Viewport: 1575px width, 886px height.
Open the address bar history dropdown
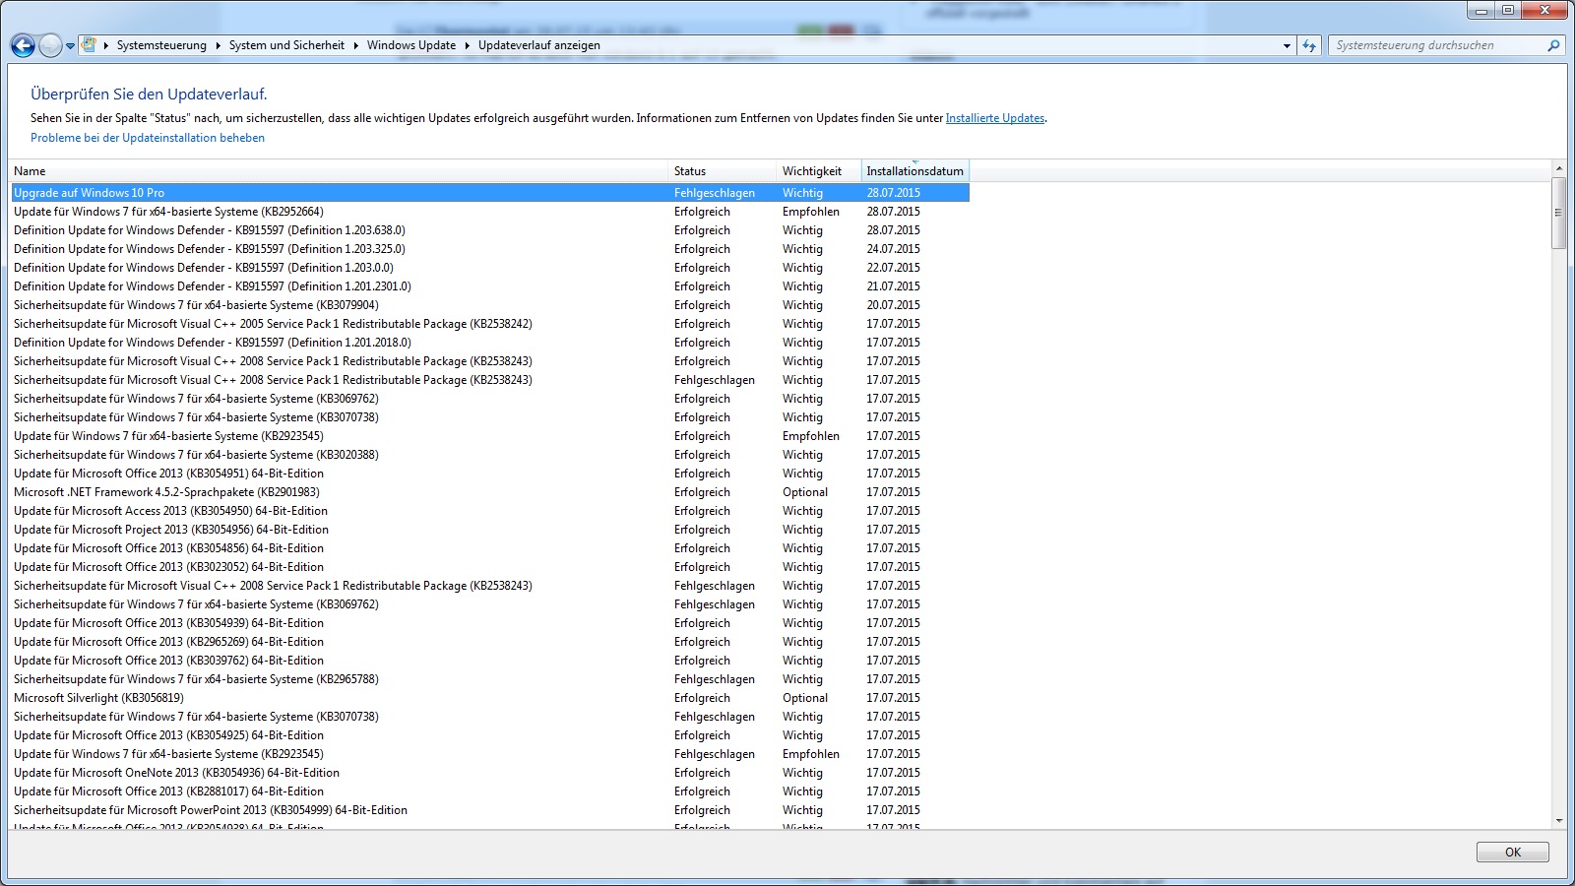1287,45
